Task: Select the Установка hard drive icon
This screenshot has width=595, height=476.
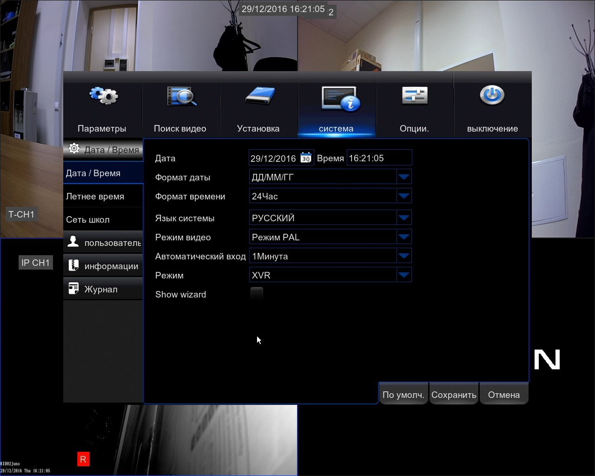Action: coord(259,96)
